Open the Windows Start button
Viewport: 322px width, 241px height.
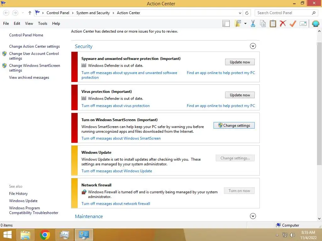pyautogui.click(x=8, y=235)
